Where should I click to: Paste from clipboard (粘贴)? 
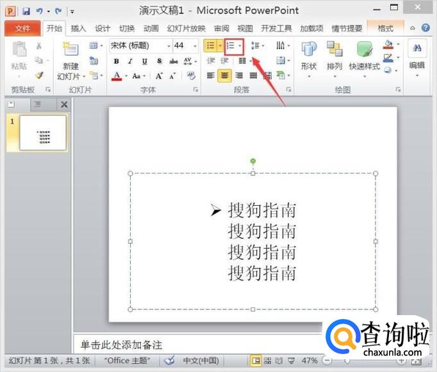coord(19,55)
